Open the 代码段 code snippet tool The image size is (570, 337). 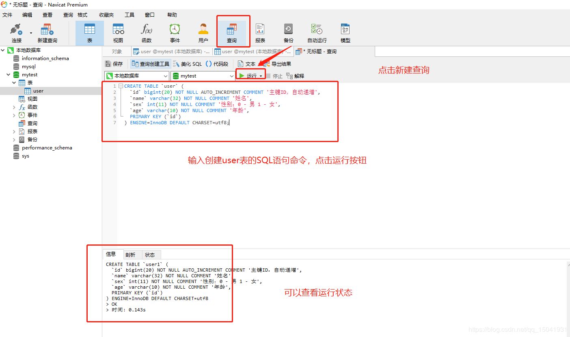(x=217, y=64)
